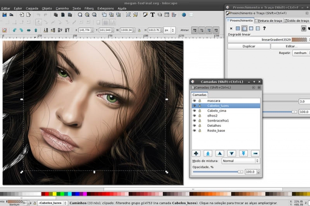The height and width of the screenshot is (206, 310).
Task: Hide the Sombracelha1 layer eye icon
Action: pyautogui.click(x=194, y=121)
